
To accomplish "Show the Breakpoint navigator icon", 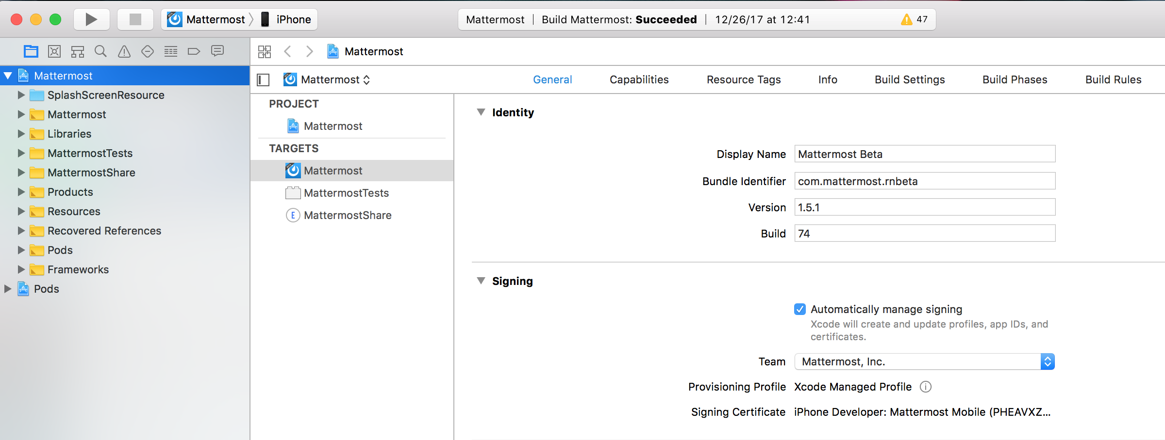I will point(194,51).
